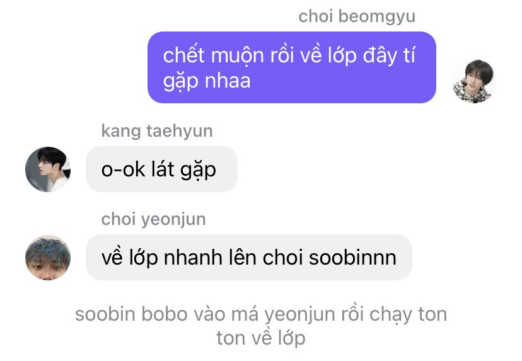522x361 pixels.
Task: Click the word "soobinnn" in yeonjun's message
Action: coord(352,257)
